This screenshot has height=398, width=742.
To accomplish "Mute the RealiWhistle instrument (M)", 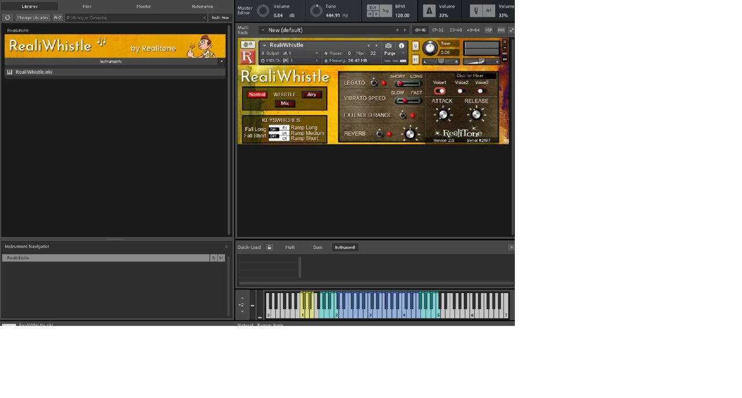I will [x=415, y=59].
